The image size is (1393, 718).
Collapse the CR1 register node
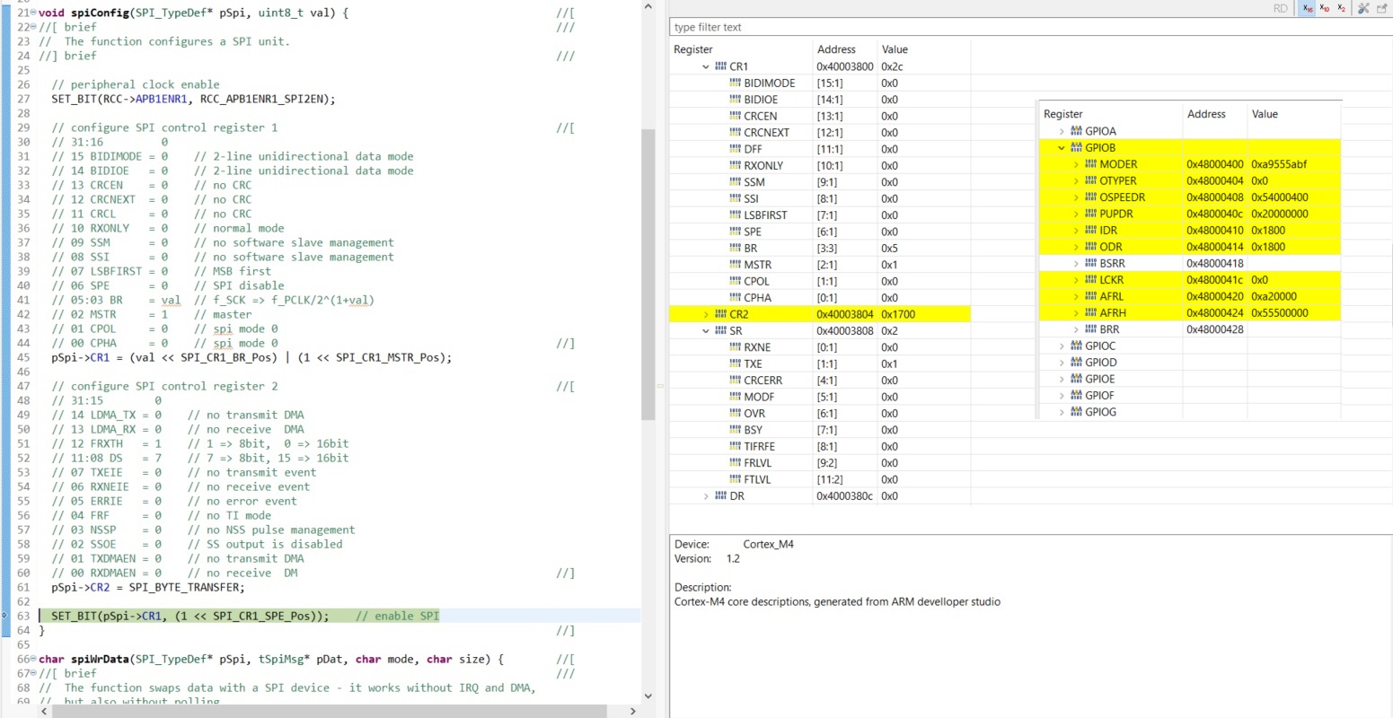tap(706, 66)
